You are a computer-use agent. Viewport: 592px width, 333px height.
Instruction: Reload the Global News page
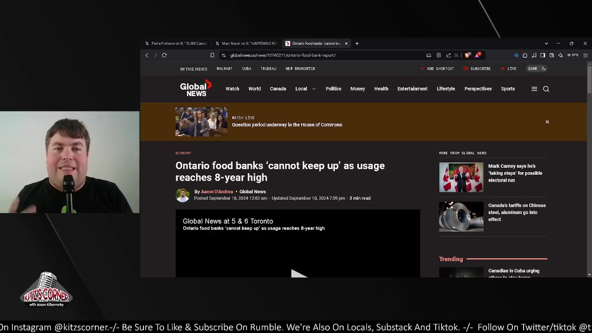[x=164, y=55]
